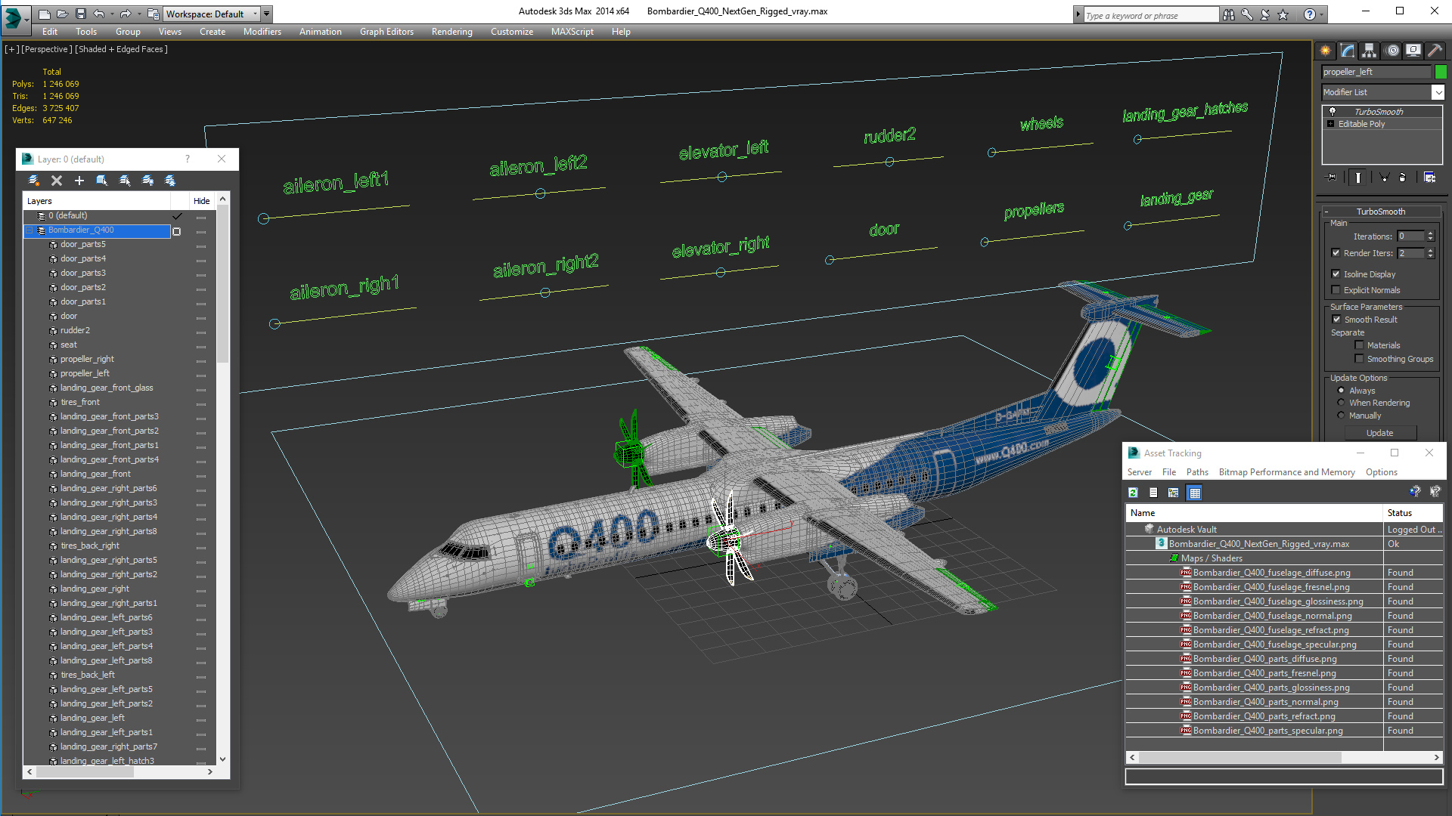
Task: Open the Utilities hammer panel tab
Action: (x=1435, y=51)
